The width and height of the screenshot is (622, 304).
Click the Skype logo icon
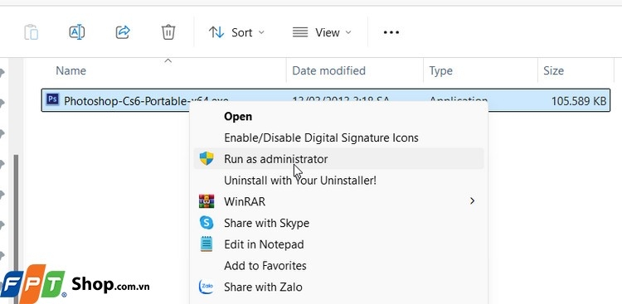pos(207,223)
